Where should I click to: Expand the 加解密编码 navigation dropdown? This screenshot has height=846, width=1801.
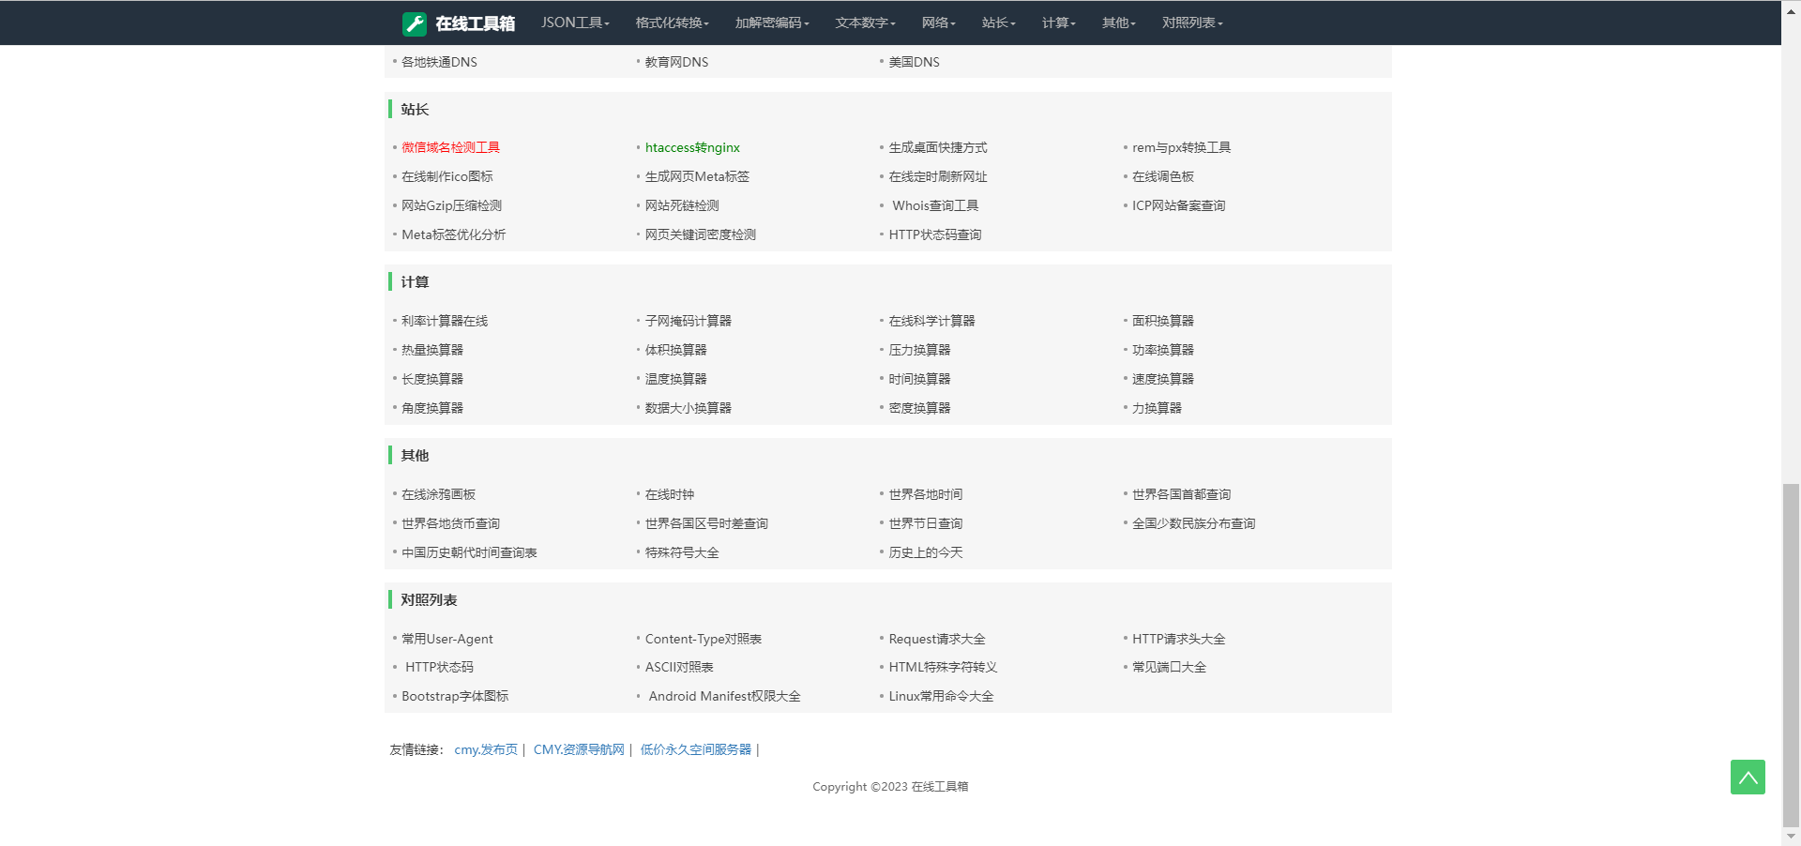(x=771, y=23)
